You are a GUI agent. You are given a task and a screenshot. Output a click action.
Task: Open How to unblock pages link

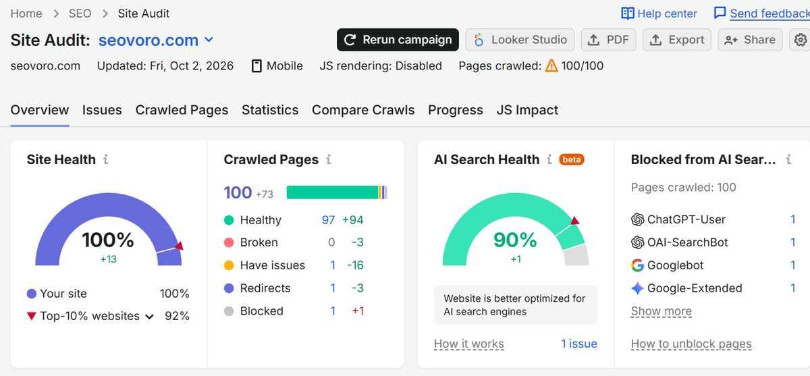[x=691, y=344]
